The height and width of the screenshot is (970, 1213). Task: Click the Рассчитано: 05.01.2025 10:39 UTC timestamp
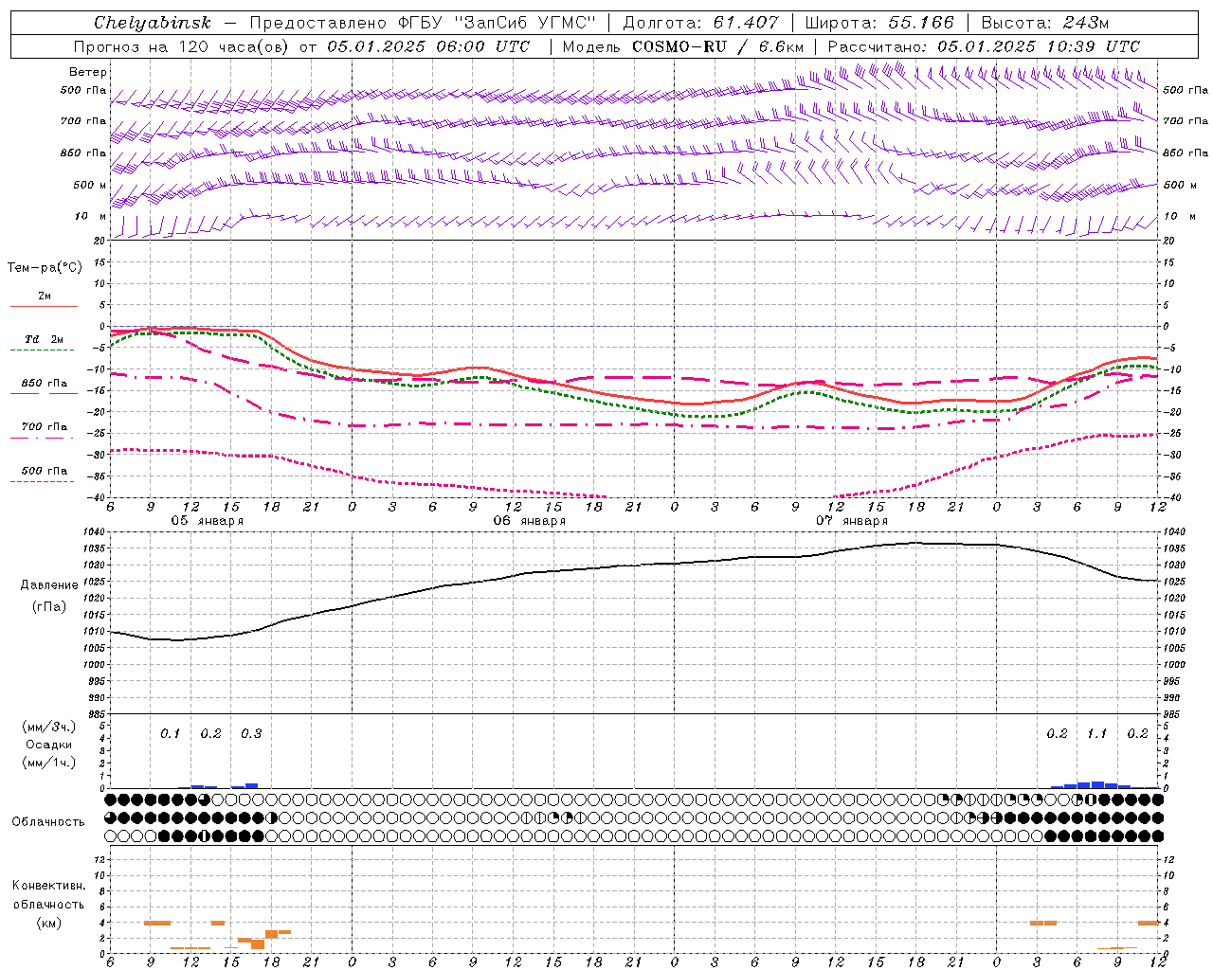984,46
